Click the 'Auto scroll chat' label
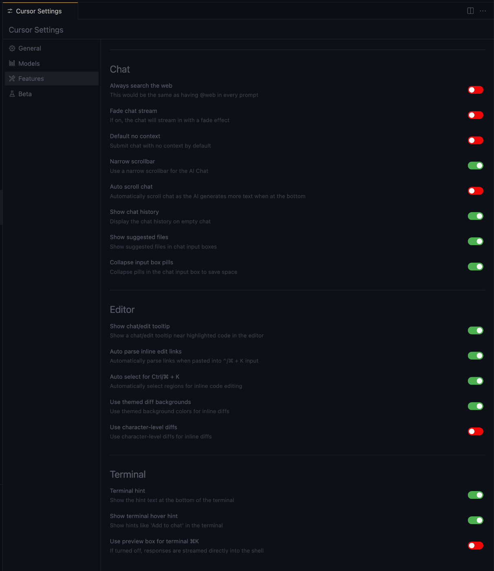The width and height of the screenshot is (494, 571). (x=131, y=187)
